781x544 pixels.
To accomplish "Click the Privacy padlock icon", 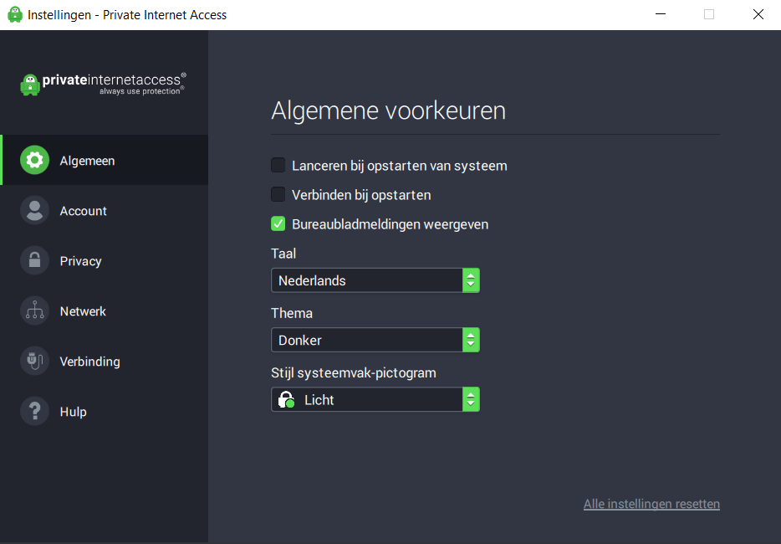I will [34, 260].
